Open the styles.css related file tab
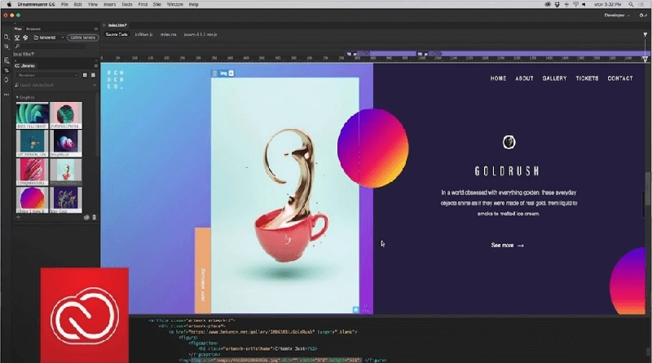This screenshot has height=363, width=652. (x=169, y=35)
